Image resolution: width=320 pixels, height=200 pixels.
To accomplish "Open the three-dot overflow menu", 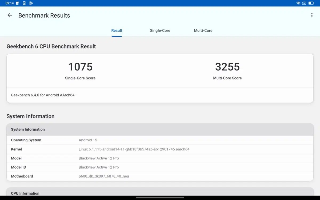I will (x=312, y=15).
